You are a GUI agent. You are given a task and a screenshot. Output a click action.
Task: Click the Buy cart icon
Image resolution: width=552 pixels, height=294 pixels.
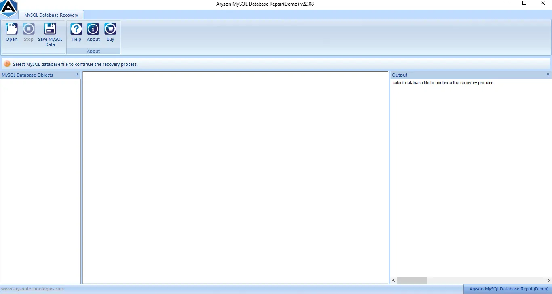coord(110,32)
